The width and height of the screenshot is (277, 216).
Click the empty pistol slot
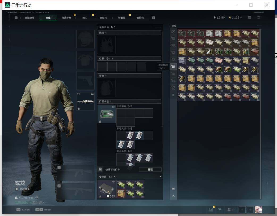[85, 81]
